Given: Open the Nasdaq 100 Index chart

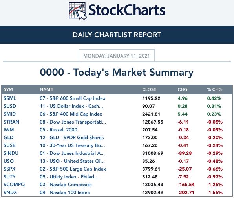Looking at the screenshot, I should [x=65, y=193].
